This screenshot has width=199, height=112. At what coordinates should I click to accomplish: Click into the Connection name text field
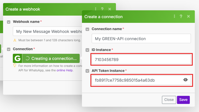tap(141, 38)
